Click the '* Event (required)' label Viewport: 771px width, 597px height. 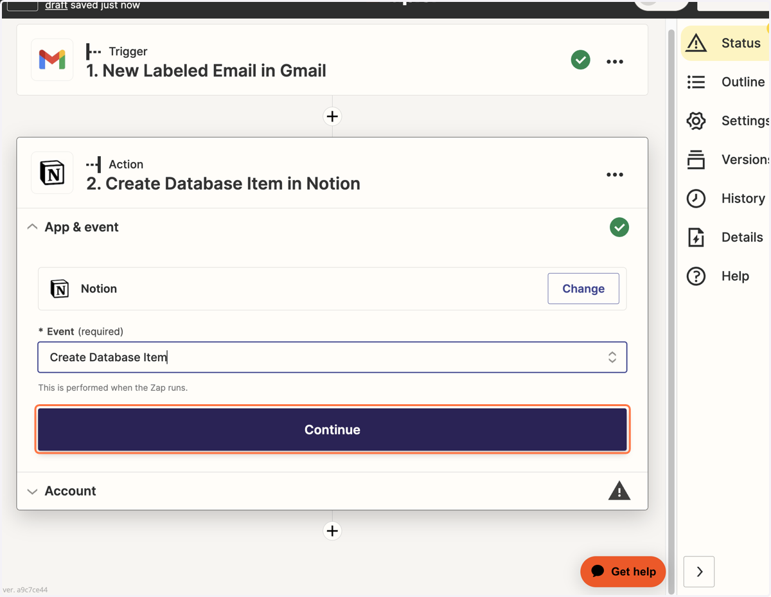[81, 332]
